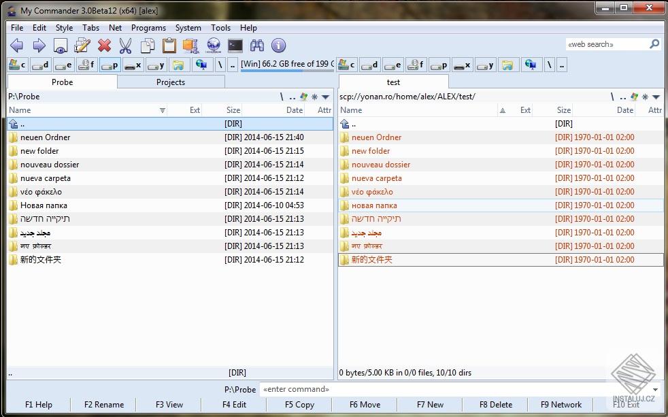
Task: Select the test tab in right panel
Action: (x=393, y=82)
